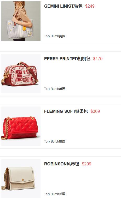Viewport: 121px width, 198px height.
Task: Click the gold clasp on the Robinson bag
Action: point(23,180)
